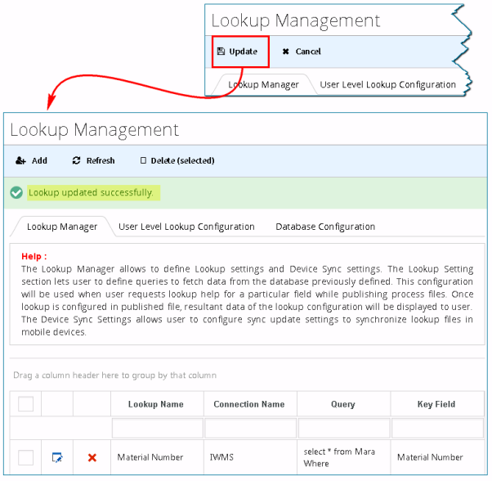Click main 'Lookup Management' page title
This screenshot has height=481, width=492.
[x=95, y=130]
